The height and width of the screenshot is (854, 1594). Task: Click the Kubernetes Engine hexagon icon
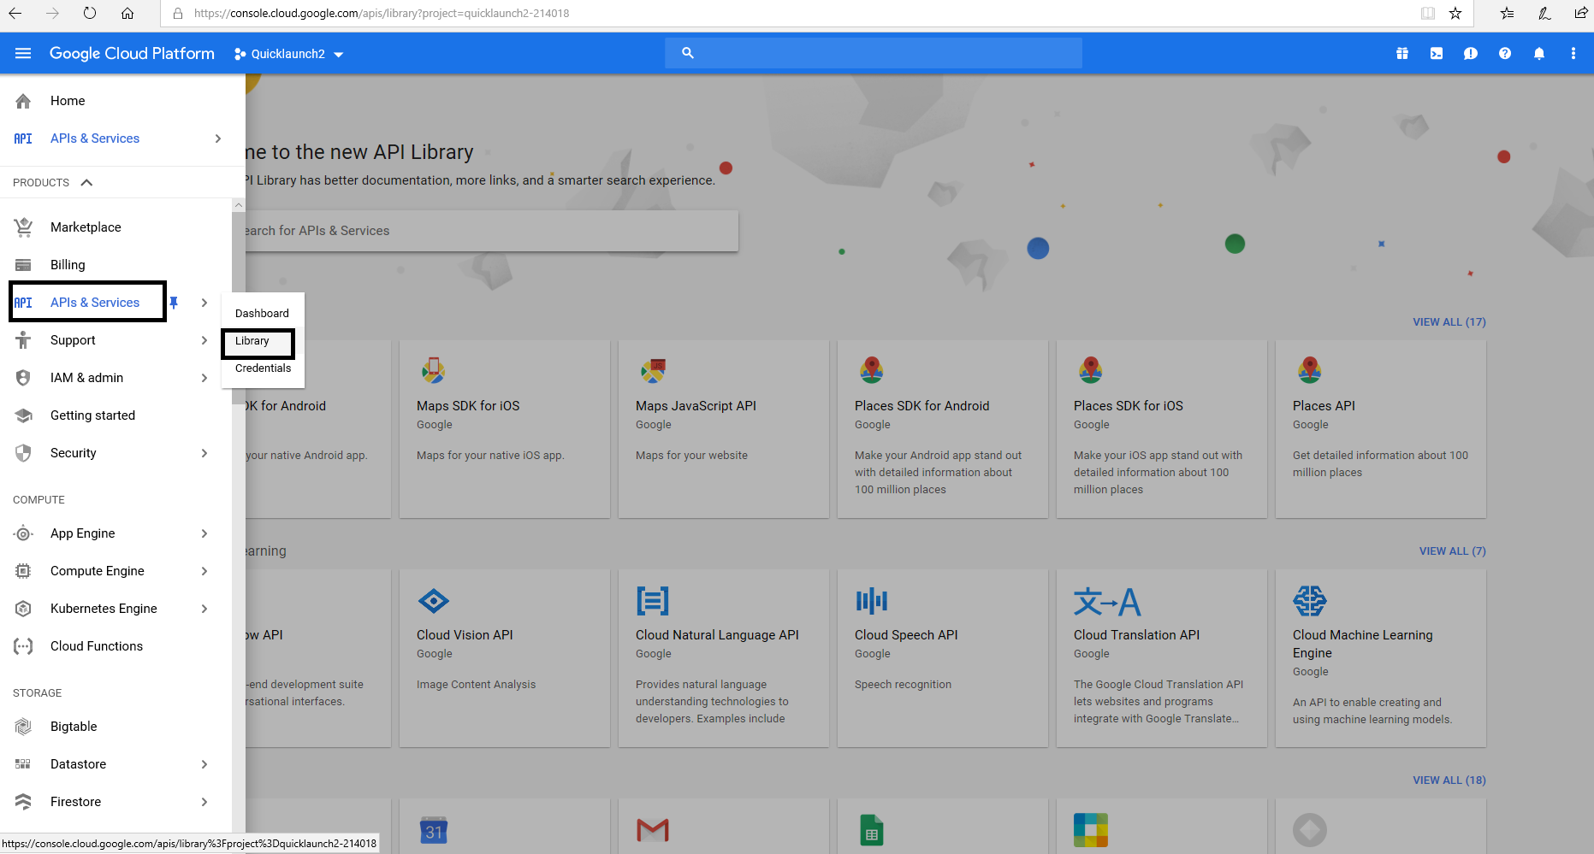(23, 609)
